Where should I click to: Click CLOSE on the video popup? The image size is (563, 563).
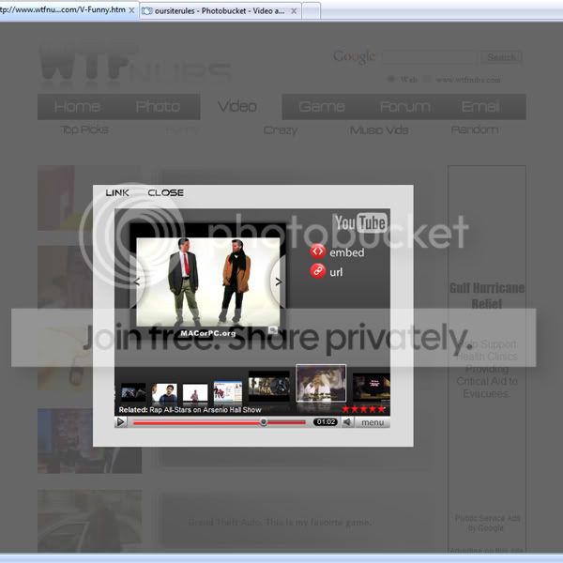click(x=165, y=192)
